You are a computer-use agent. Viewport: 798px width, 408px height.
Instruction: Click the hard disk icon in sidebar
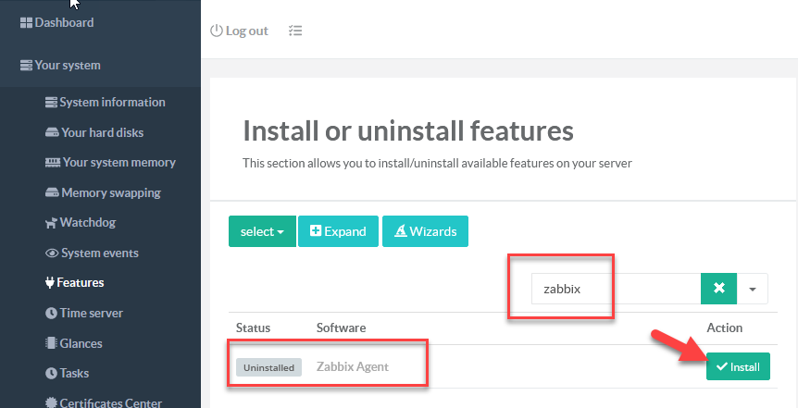(x=53, y=133)
